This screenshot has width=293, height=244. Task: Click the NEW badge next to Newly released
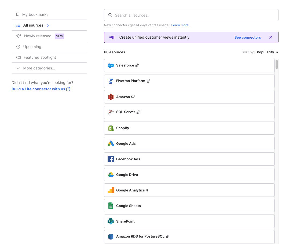point(59,36)
